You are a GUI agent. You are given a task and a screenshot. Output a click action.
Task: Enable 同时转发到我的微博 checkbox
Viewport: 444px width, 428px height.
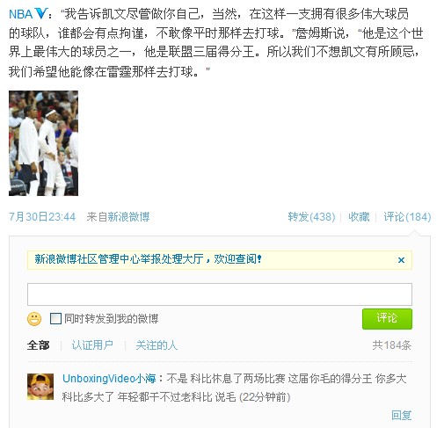pos(55,318)
